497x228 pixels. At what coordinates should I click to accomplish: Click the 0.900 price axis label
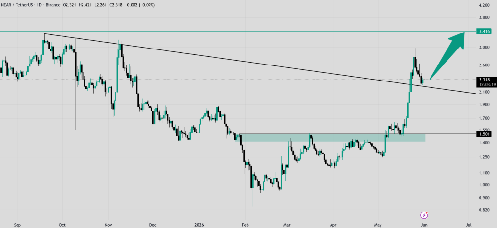[484, 198]
